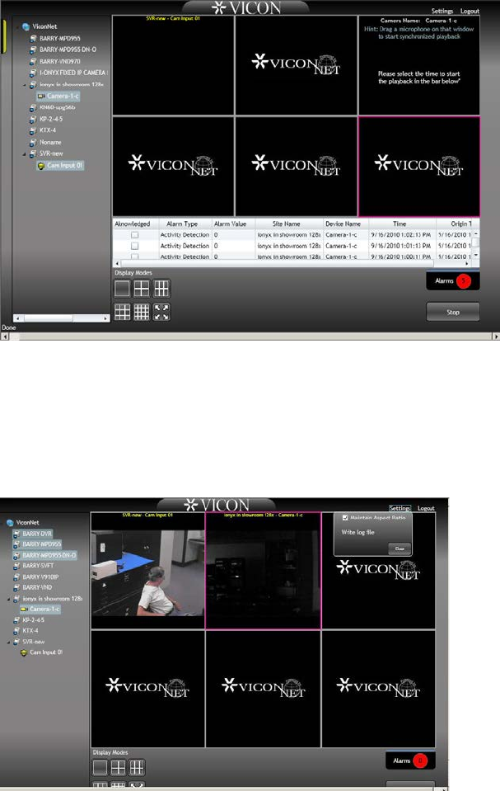Select KP-2-4-5 in upper tree
Image resolution: width=500 pixels, height=791 pixels.
point(51,119)
